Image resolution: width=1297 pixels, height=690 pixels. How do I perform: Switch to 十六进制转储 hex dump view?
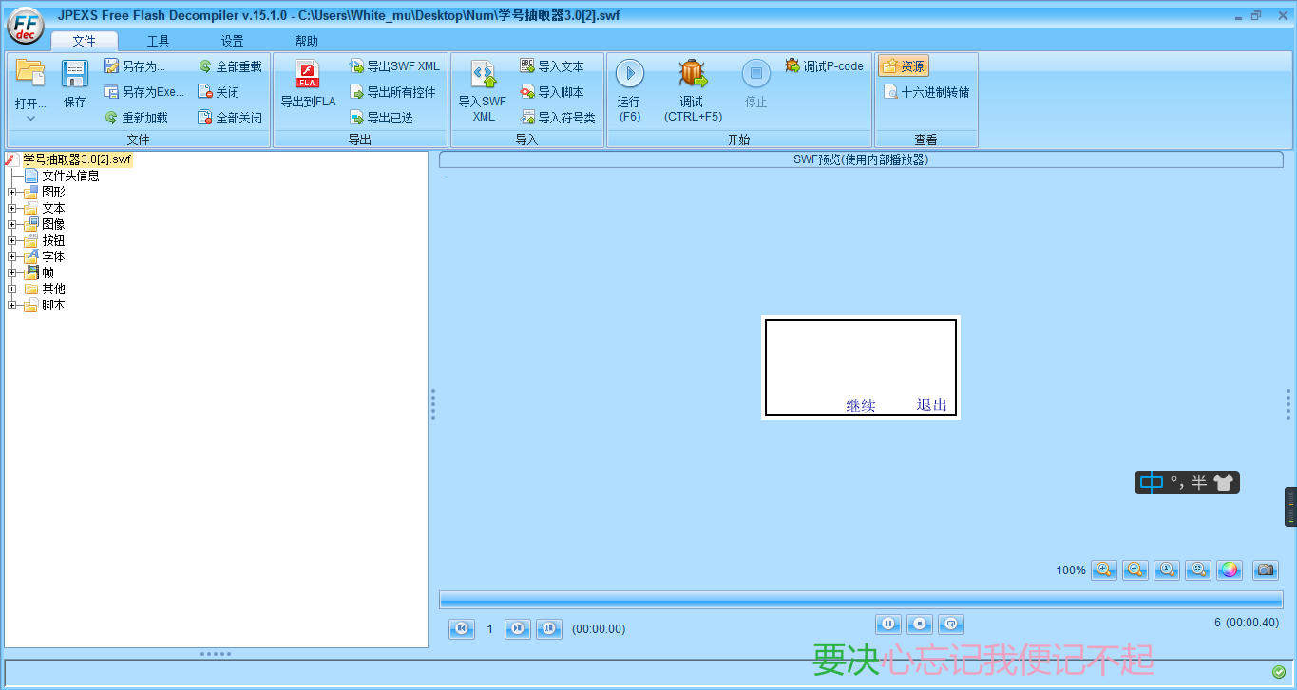tap(926, 92)
